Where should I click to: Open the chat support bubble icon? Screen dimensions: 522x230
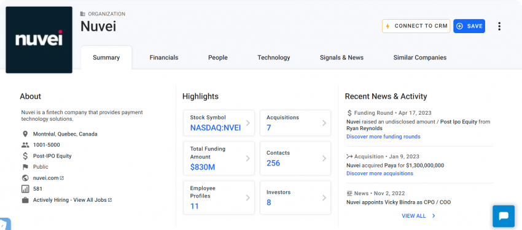[504, 216]
